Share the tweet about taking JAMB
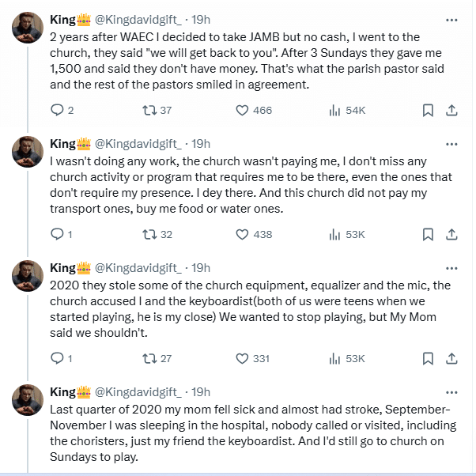The height and width of the screenshot is (476, 476). pyautogui.click(x=451, y=111)
